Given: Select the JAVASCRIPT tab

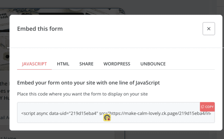Looking at the screenshot, I should click(34, 64).
